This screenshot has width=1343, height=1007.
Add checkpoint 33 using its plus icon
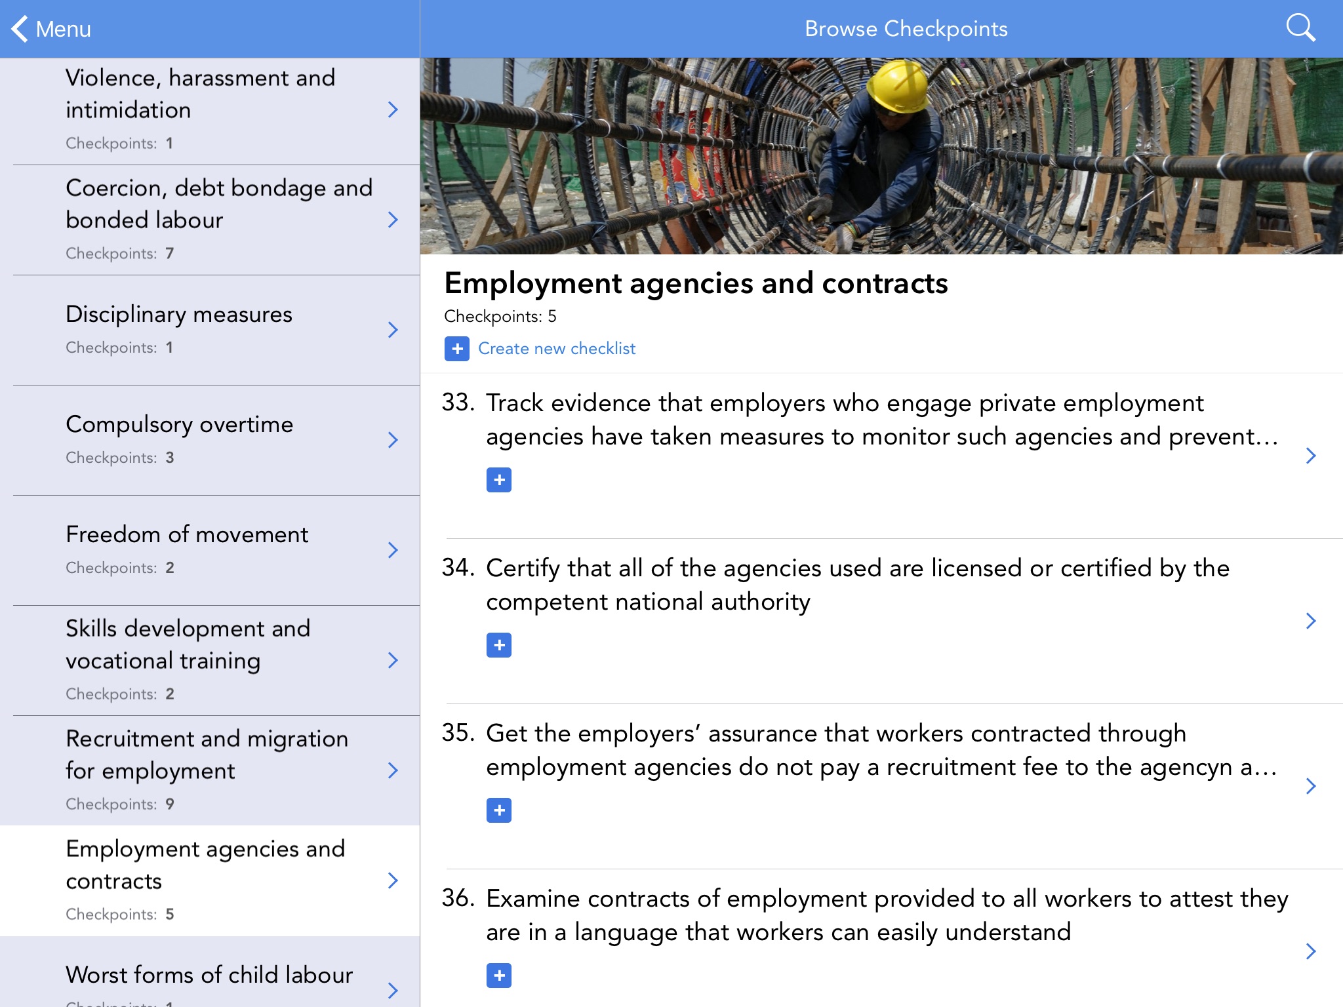coord(499,480)
